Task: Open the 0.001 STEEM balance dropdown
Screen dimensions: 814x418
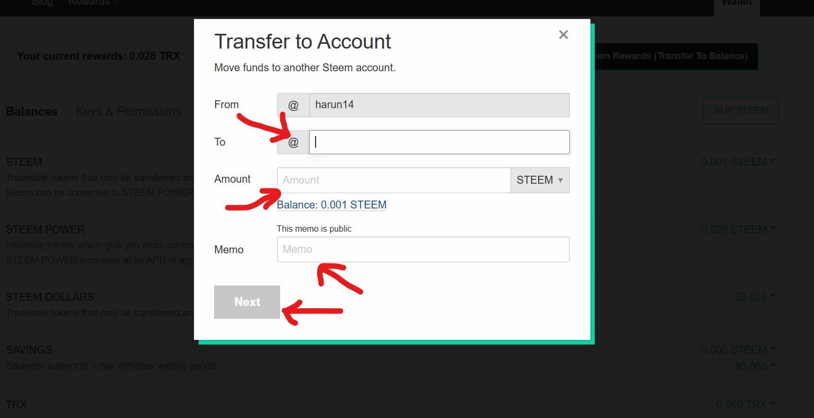Action: 738,162
